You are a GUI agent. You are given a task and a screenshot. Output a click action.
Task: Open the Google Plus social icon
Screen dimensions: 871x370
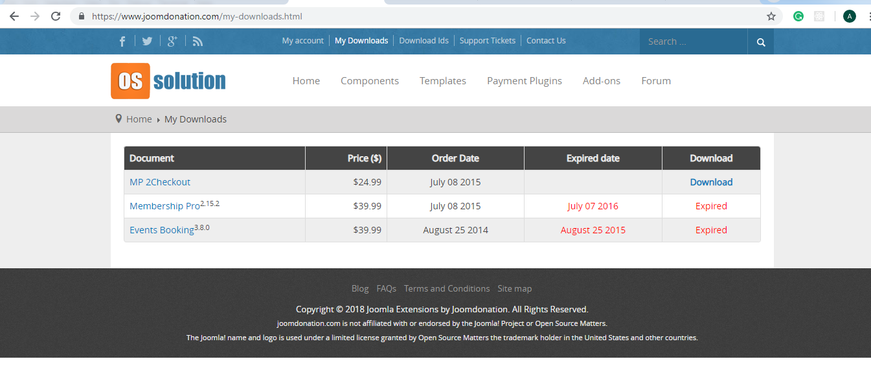pyautogui.click(x=172, y=41)
